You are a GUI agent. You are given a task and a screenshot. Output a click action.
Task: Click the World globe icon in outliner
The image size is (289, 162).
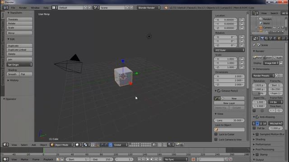[x=261, y=23]
